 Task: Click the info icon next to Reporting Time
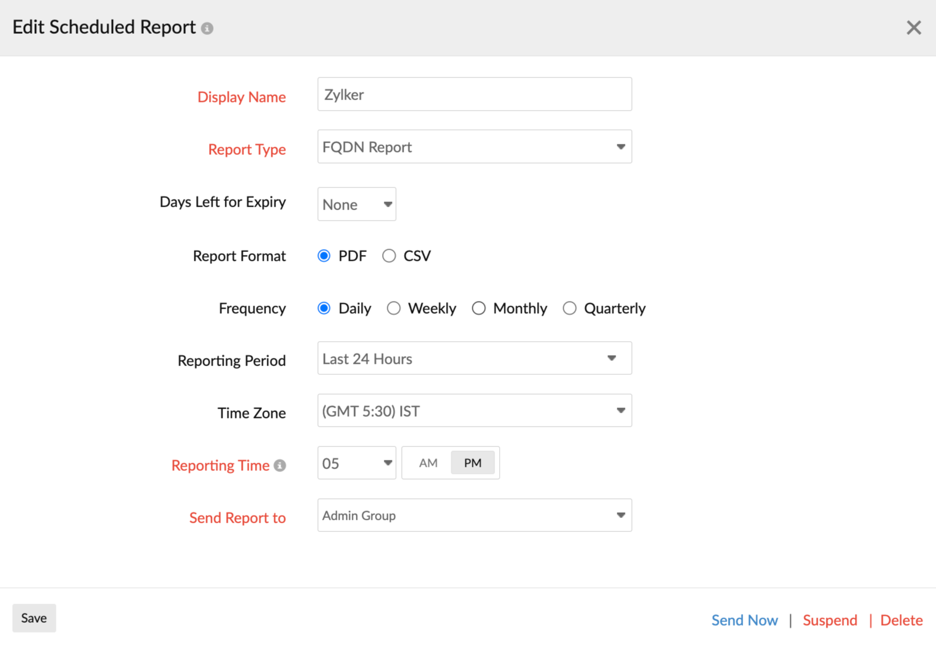(x=281, y=465)
